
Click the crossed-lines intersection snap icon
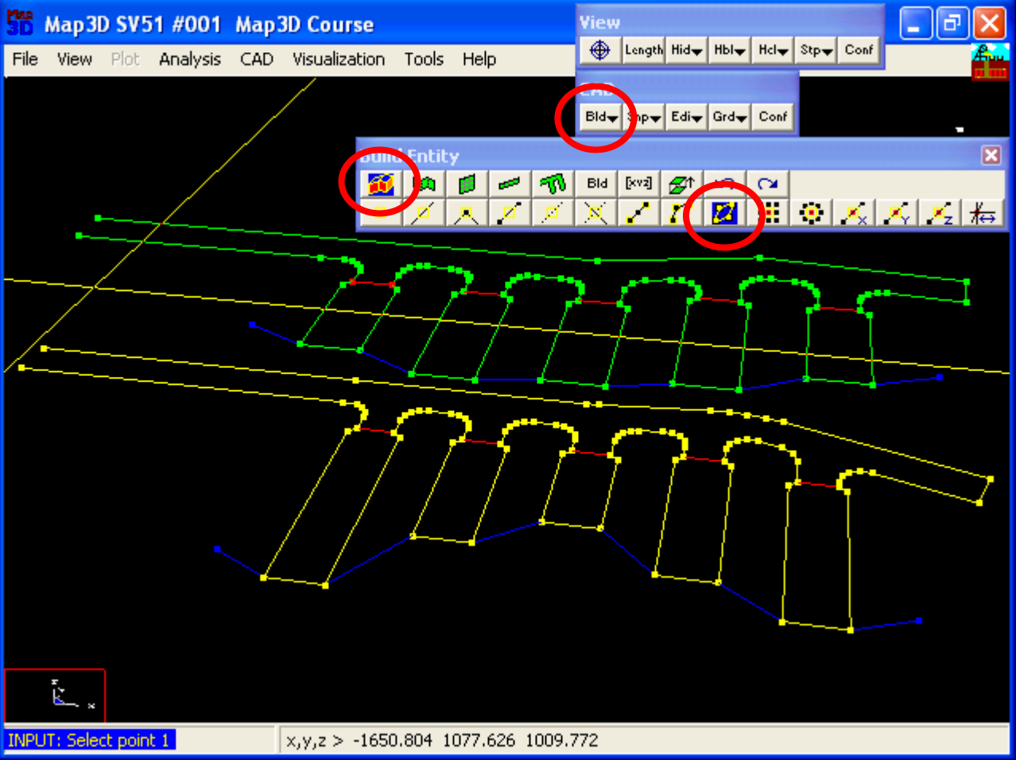[x=595, y=212]
